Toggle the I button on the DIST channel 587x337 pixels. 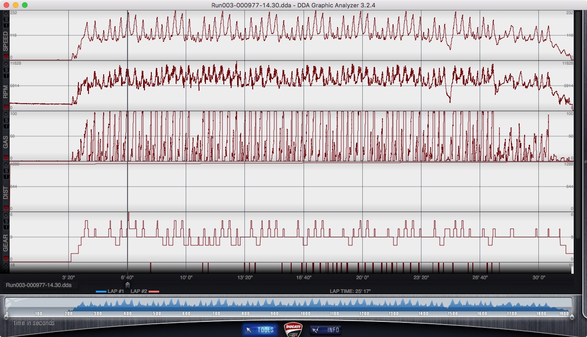coord(6,176)
